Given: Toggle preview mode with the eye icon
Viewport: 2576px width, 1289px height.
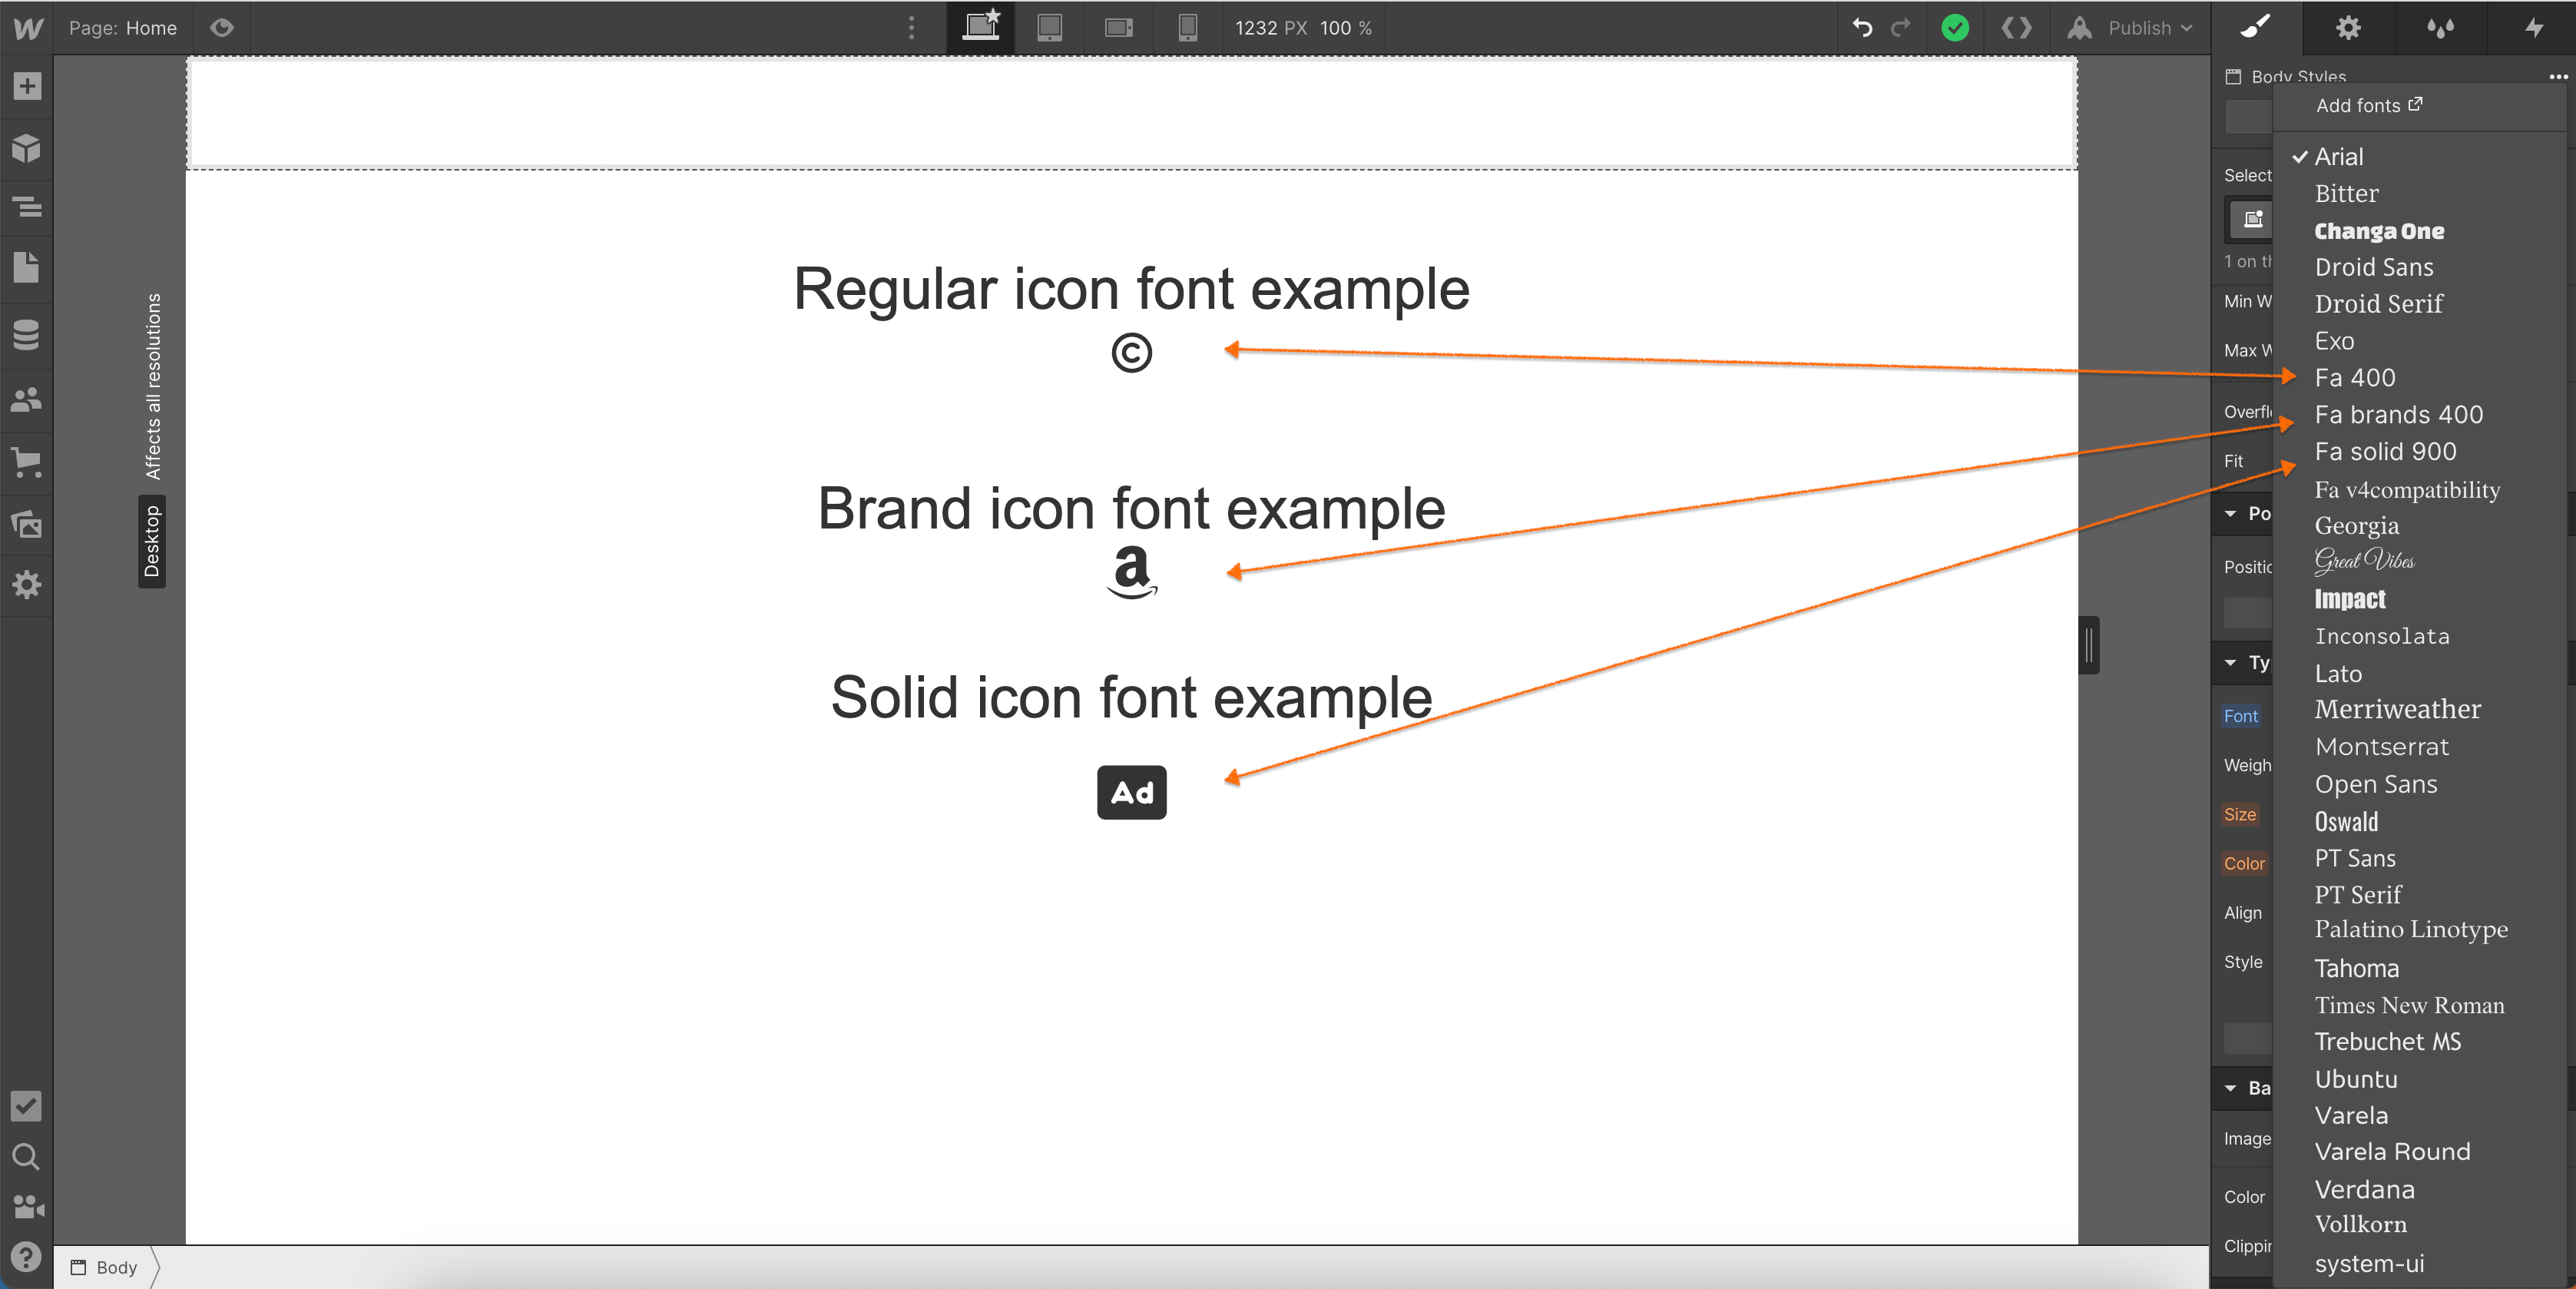Looking at the screenshot, I should [222, 28].
